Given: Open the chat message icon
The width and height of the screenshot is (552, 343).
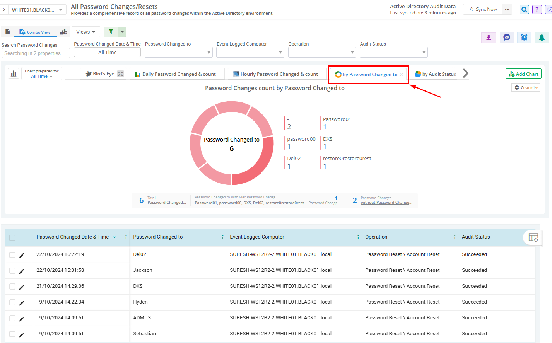Looking at the screenshot, I should [x=506, y=38].
